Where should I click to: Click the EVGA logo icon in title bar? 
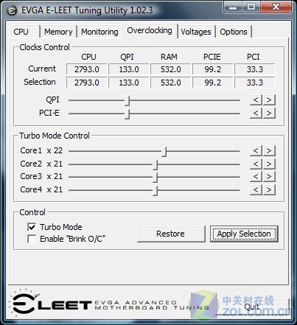(12, 10)
